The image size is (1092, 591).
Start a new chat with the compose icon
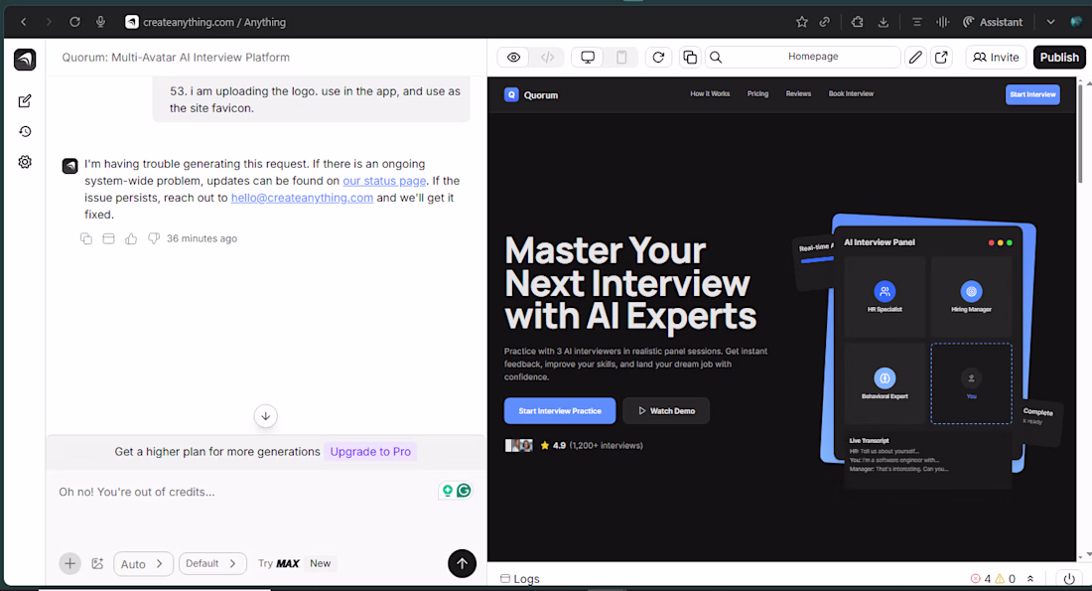(25, 101)
